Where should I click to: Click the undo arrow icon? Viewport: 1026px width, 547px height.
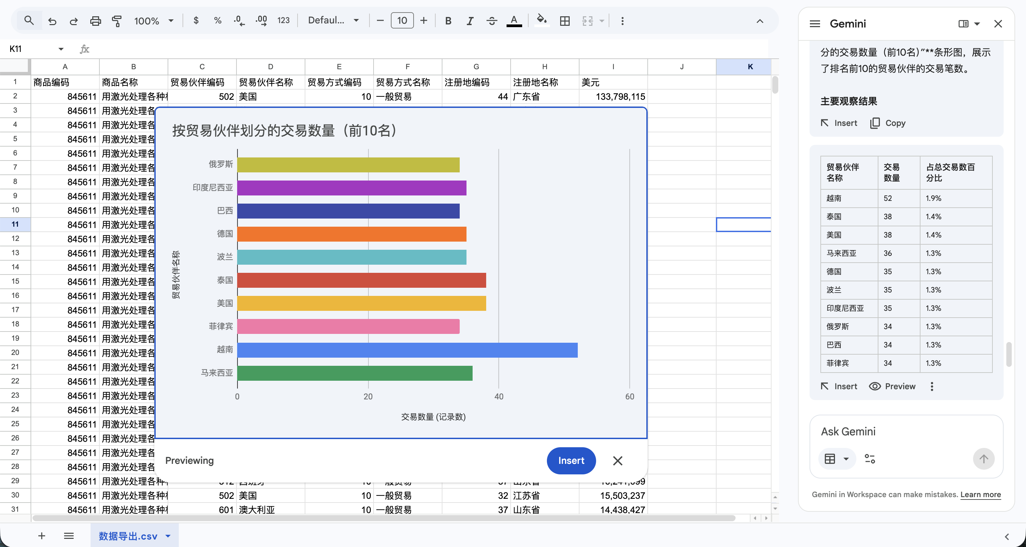click(52, 21)
